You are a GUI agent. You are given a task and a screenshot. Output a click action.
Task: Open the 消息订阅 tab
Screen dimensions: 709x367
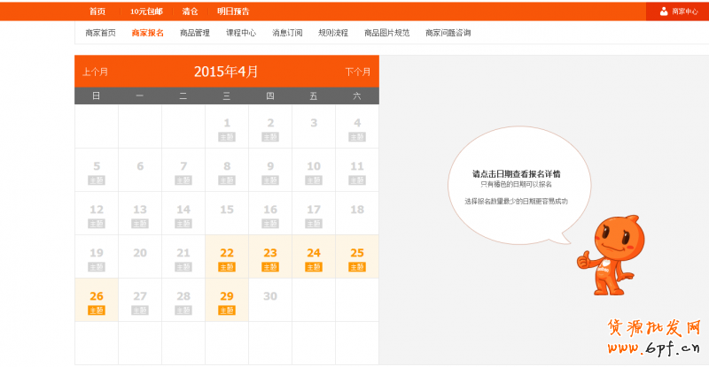pos(287,33)
